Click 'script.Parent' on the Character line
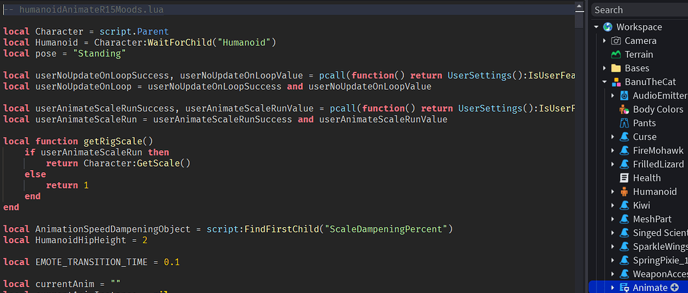 coord(134,32)
